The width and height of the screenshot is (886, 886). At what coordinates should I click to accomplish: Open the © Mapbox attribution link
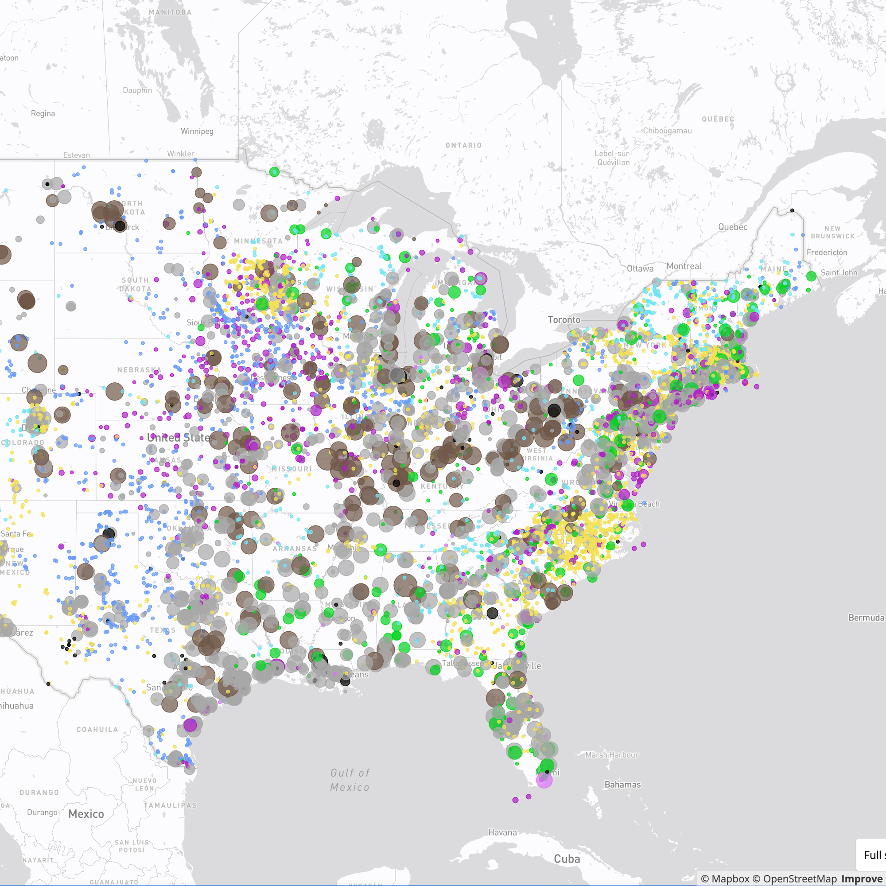[725, 877]
